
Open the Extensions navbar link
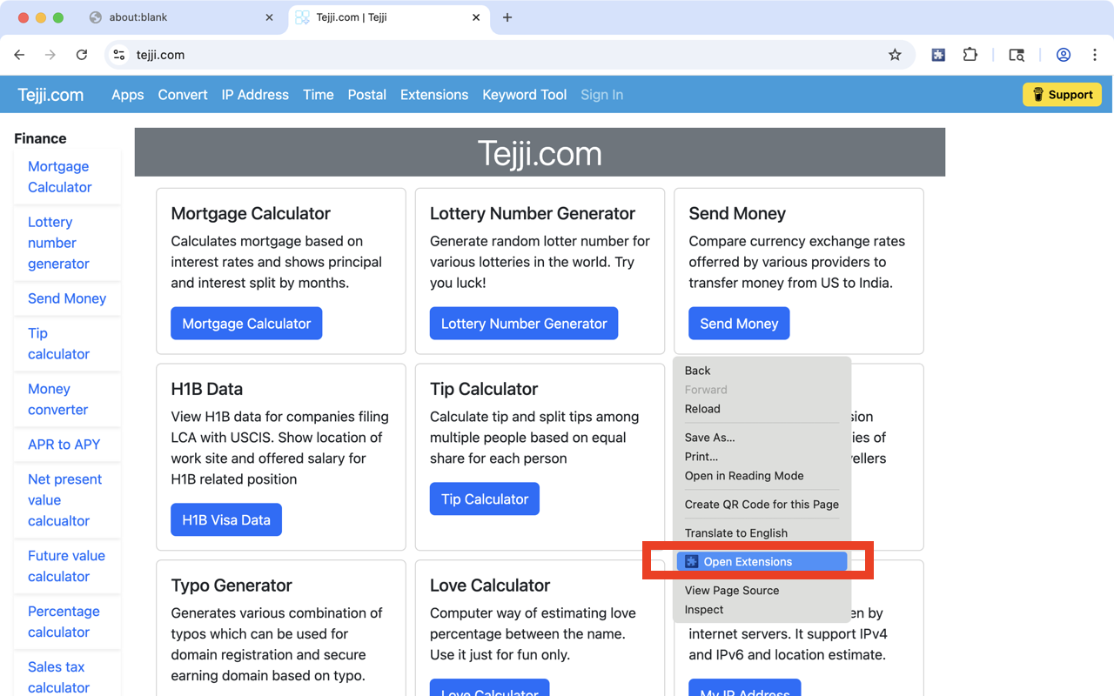click(434, 95)
